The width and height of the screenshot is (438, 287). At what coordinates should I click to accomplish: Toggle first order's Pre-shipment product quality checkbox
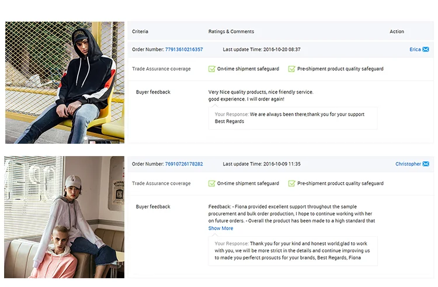pyautogui.click(x=291, y=69)
